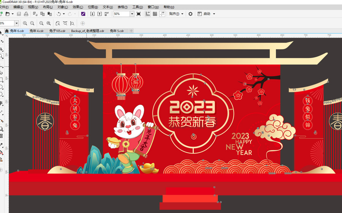Viewport: 342px width, 213px height.
Task: Paste clipboard with the Paste icon
Action: [50, 14]
